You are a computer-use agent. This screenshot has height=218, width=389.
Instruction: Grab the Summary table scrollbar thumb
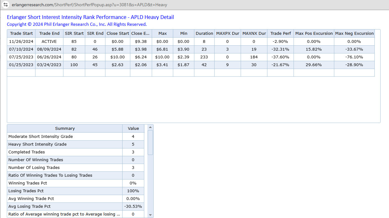click(x=150, y=142)
